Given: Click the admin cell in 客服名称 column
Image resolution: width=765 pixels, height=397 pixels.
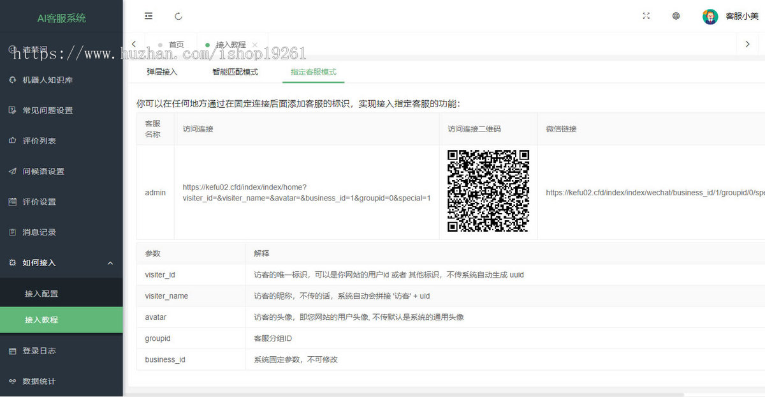Looking at the screenshot, I should tap(156, 192).
